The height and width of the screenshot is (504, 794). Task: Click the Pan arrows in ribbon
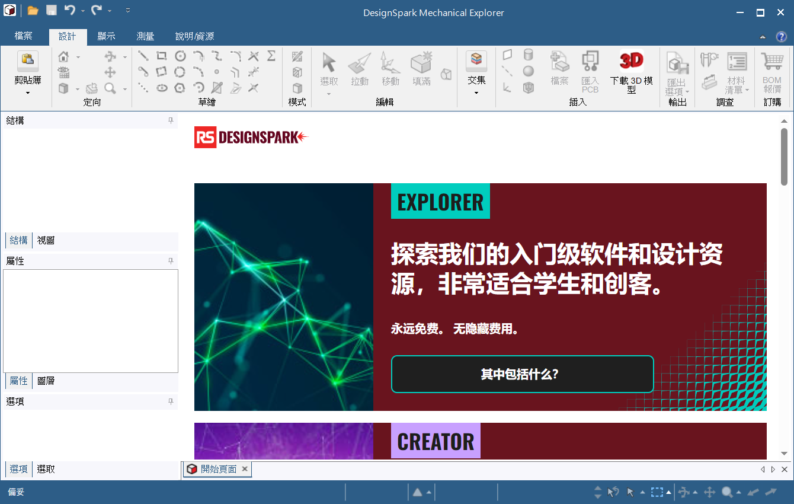click(x=110, y=72)
